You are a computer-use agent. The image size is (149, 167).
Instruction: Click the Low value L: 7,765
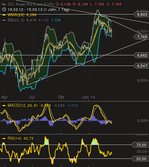97,4
